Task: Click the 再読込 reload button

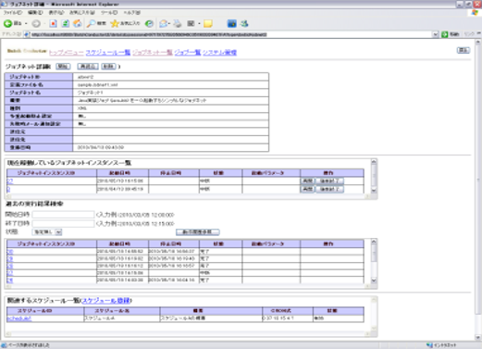Action: coord(88,67)
